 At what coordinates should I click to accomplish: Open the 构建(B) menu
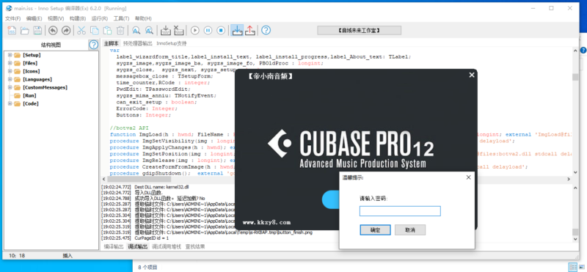click(x=78, y=18)
